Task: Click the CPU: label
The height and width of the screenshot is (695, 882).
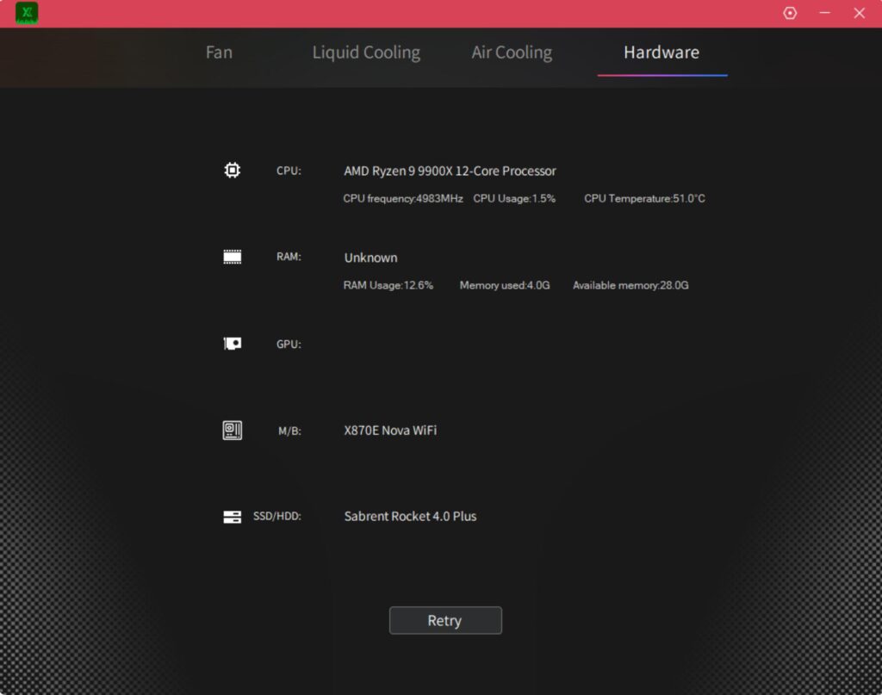Action: 289,171
